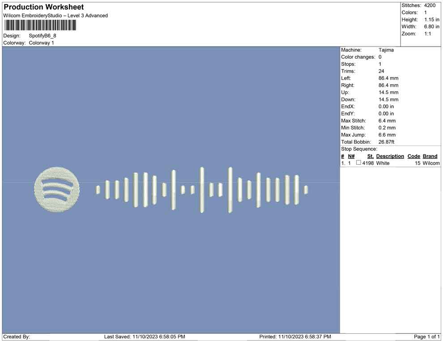Viewport: 443px width, 341px height.
Task: Click the Stop Sequence heading
Action: 359,149
